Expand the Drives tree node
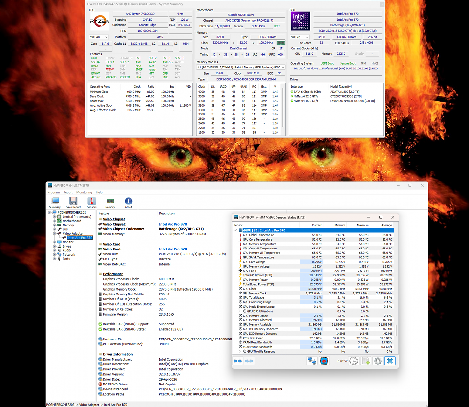The height and width of the screenshot is (407, 469). click(x=54, y=246)
